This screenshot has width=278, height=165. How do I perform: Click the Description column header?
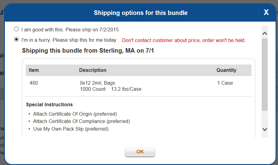93,70
